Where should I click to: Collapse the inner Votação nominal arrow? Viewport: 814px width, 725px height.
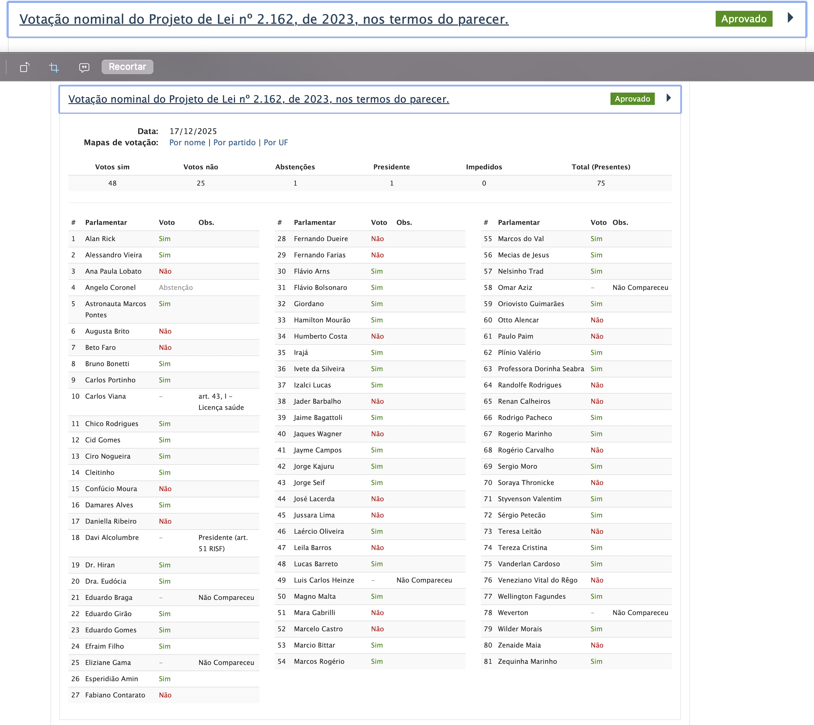[x=668, y=98]
